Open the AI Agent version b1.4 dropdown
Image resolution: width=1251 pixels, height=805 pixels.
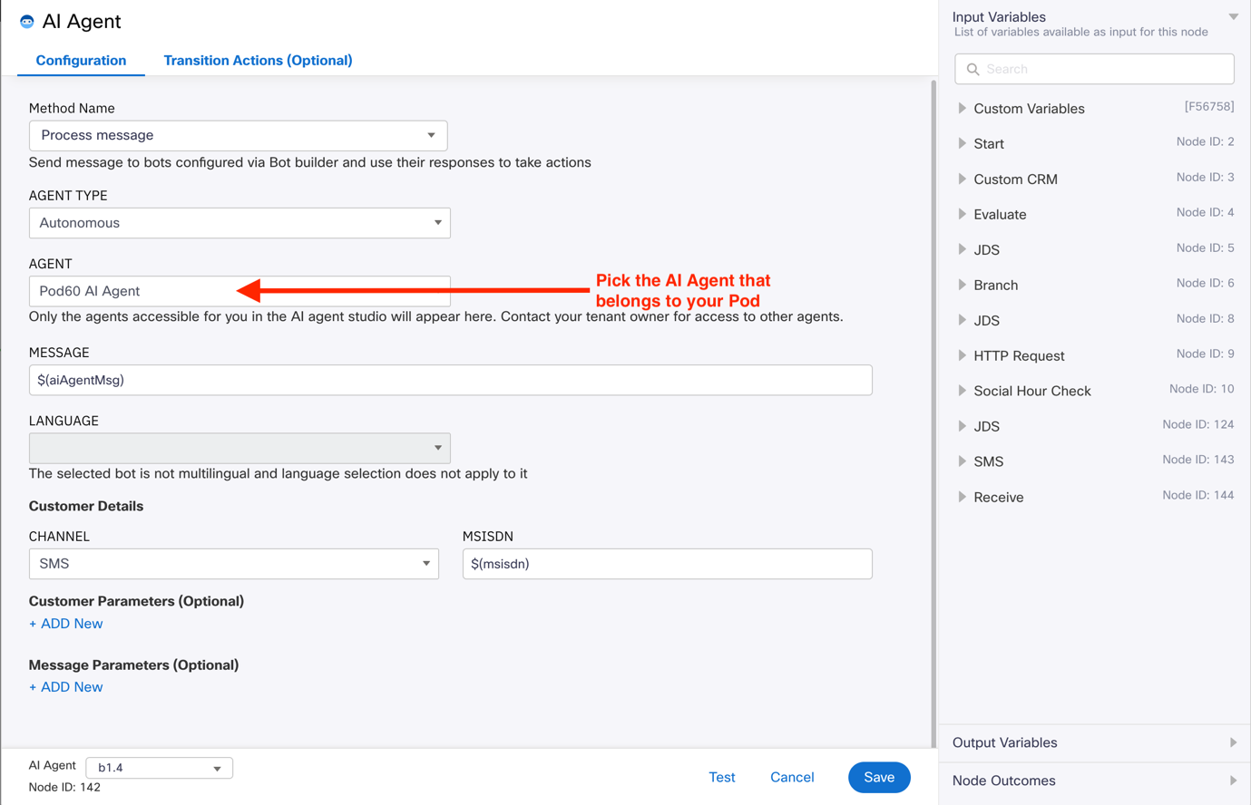click(x=159, y=768)
